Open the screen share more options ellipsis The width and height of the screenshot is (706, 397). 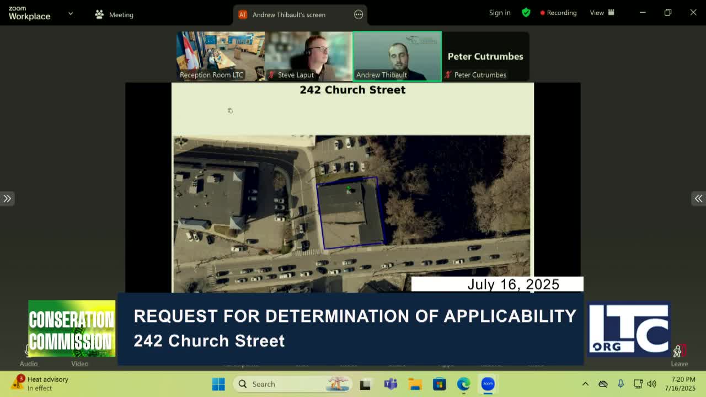(x=359, y=15)
